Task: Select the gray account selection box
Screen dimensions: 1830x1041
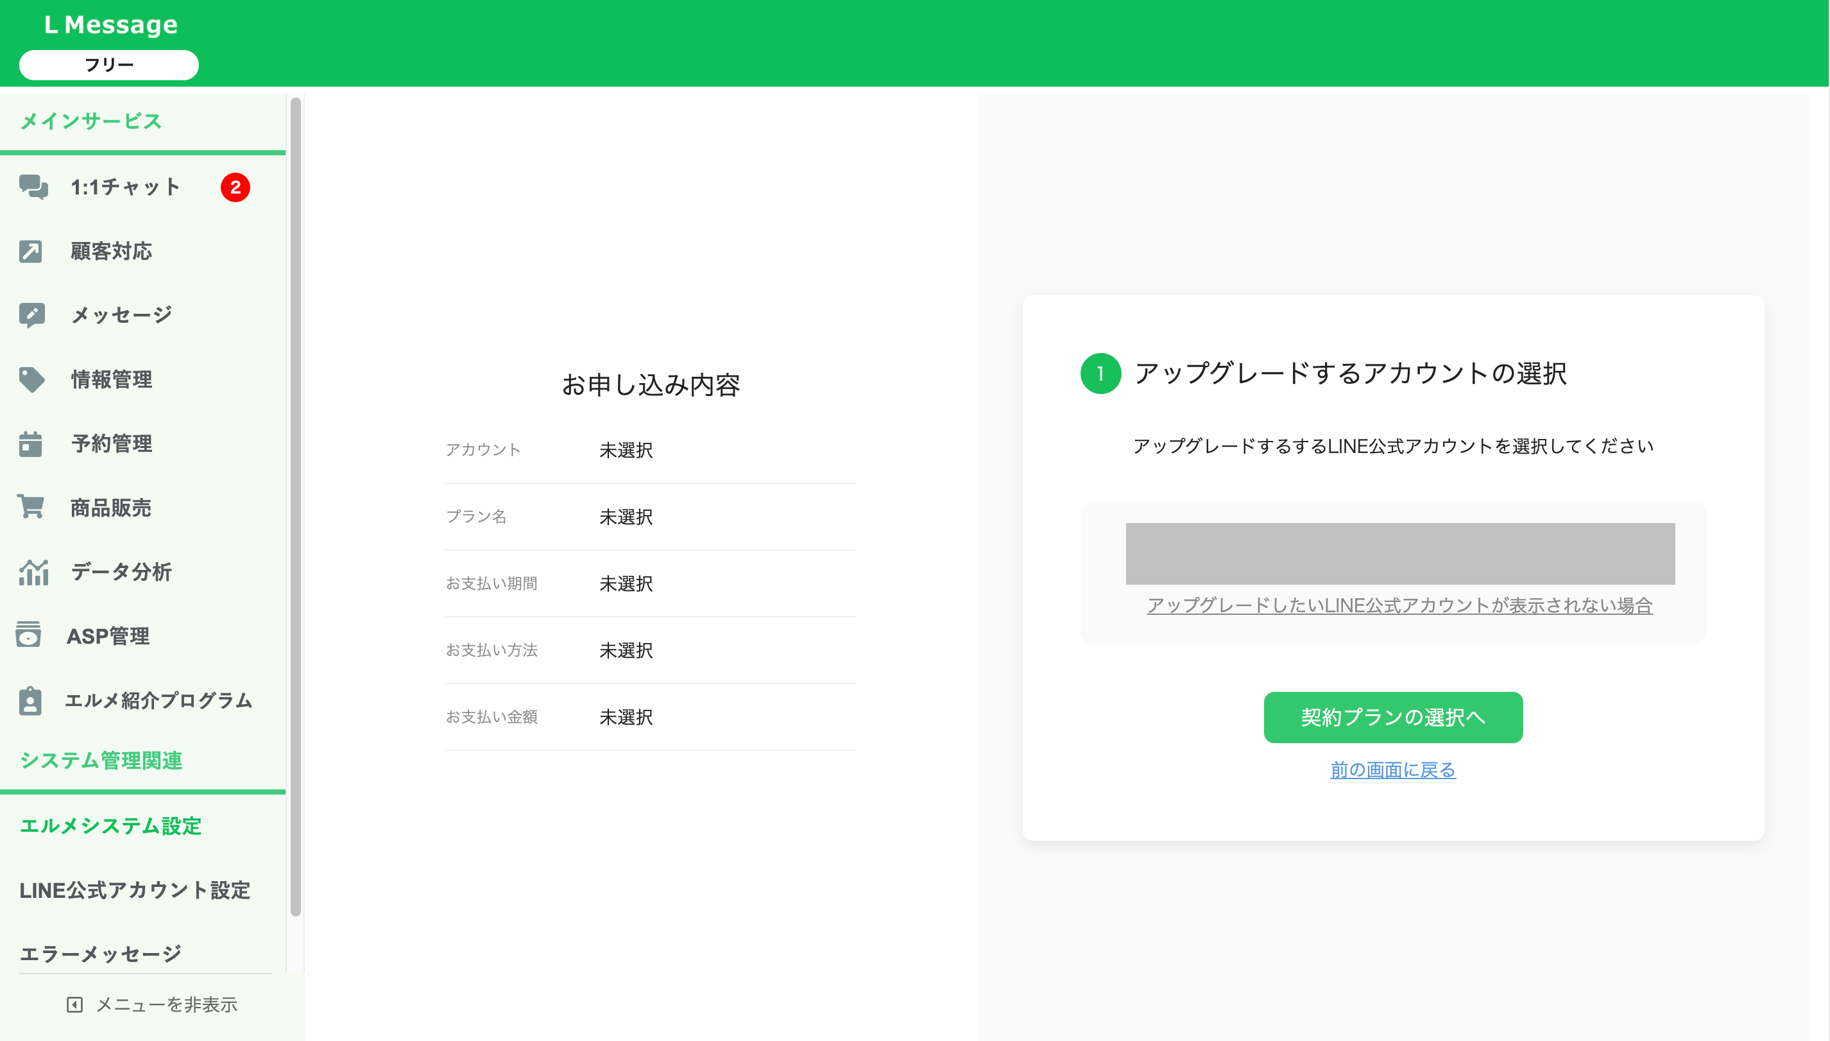Action: point(1399,553)
